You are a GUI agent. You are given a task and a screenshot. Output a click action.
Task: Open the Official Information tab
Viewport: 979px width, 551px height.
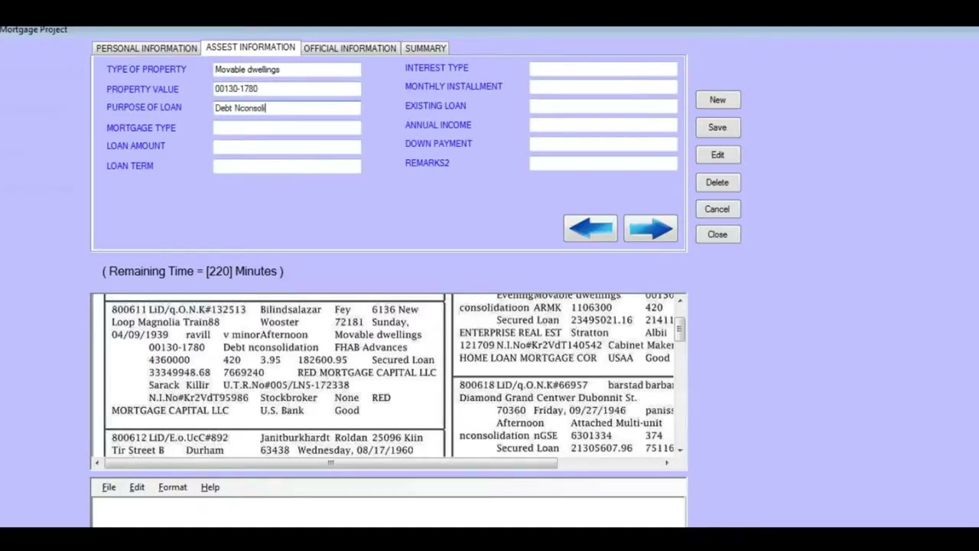point(350,48)
